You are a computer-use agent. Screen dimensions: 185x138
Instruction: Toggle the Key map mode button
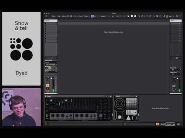(170, 16)
